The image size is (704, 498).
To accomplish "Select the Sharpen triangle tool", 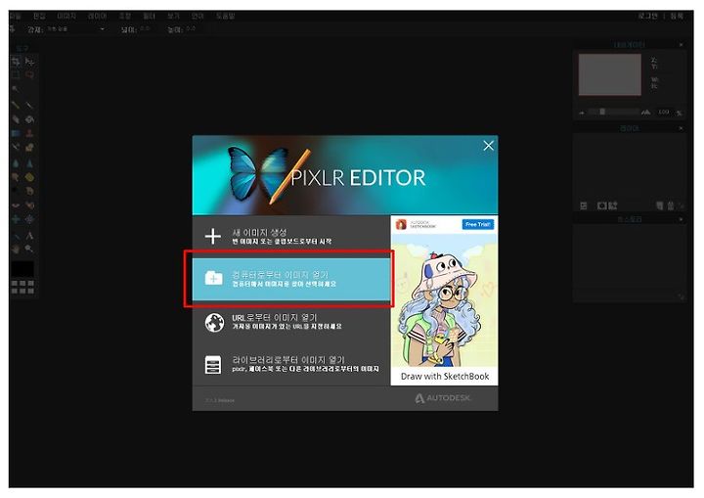I will [x=29, y=163].
